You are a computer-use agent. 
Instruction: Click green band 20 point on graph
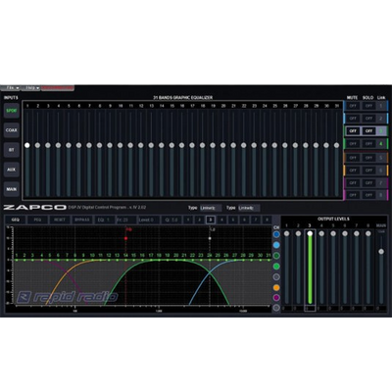click(175, 260)
